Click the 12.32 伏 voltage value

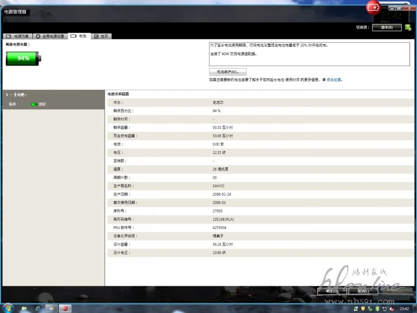pos(219,153)
